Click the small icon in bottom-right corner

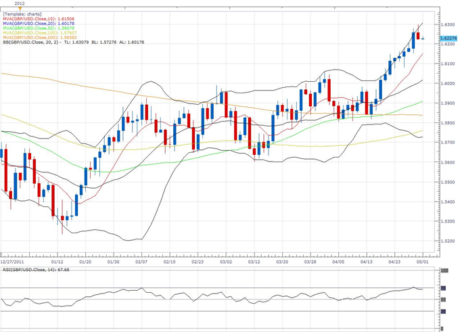pos(442,328)
